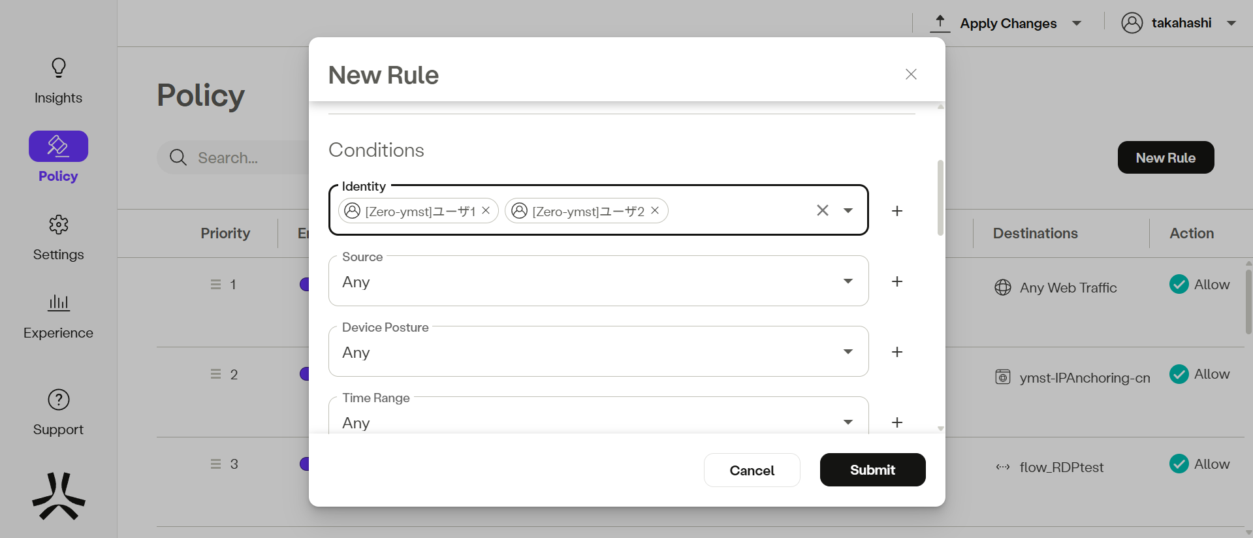The image size is (1253, 538).
Task: Submit the new rule
Action: point(872,470)
